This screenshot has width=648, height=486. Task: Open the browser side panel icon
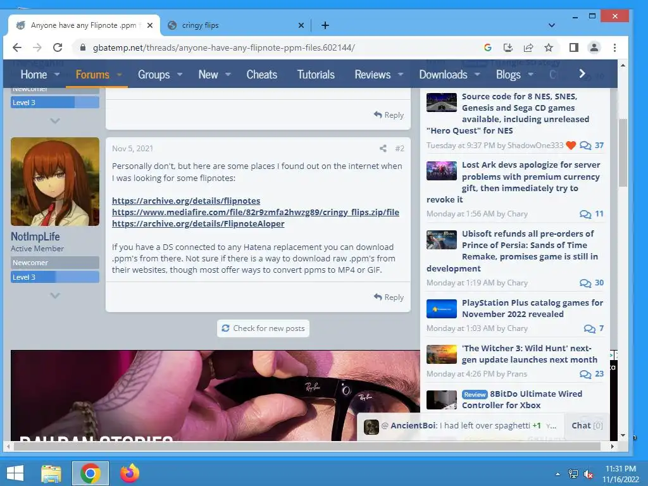point(573,47)
